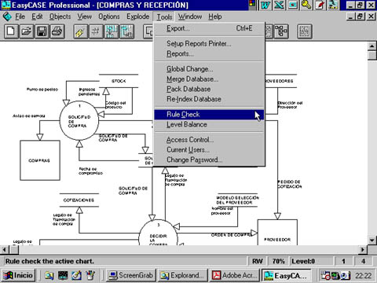Click the New chart toolbar icon

[11, 31]
